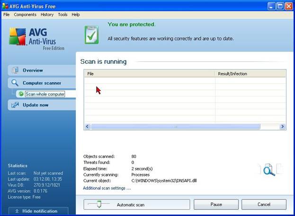Open Additional scan settings link
This screenshot has width=295, height=216.
(x=107, y=188)
